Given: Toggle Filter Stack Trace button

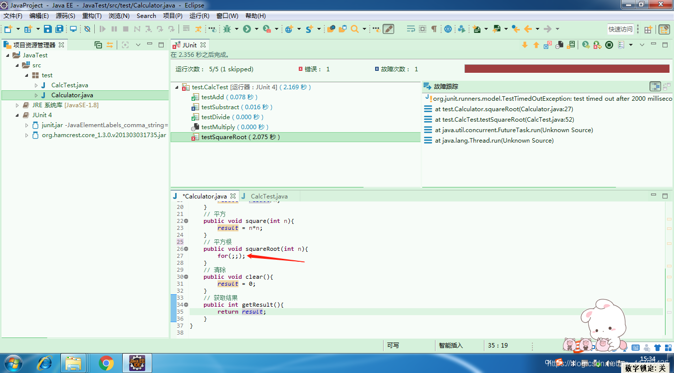Looking at the screenshot, I should click(656, 86).
